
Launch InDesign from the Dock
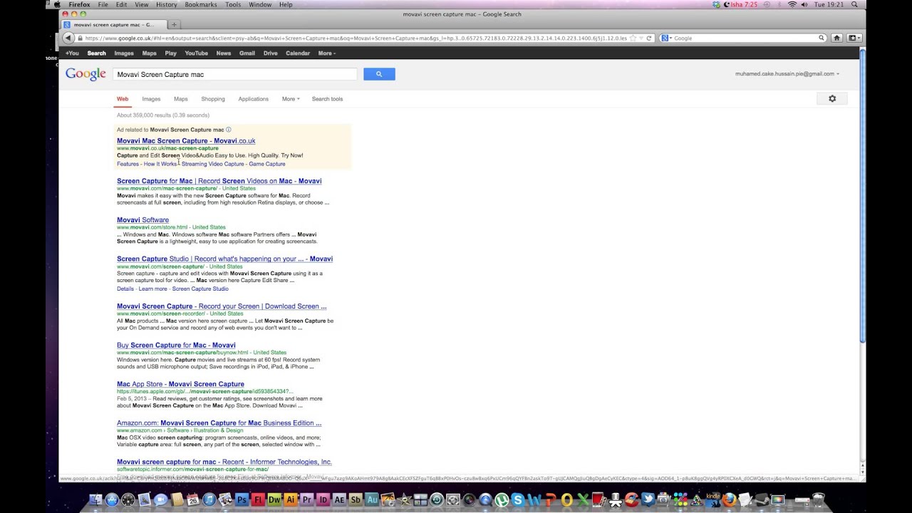(323, 500)
